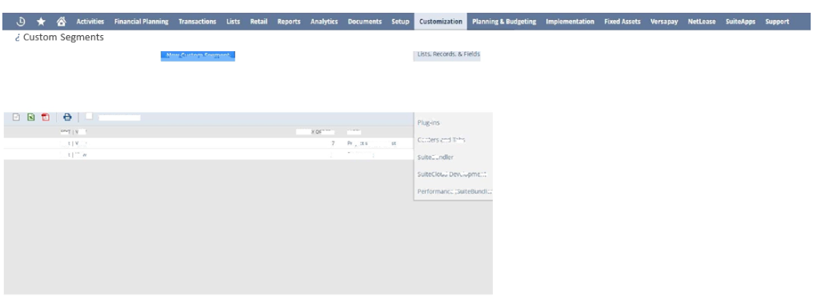Open the Documents menu
821x300 pixels.
[x=365, y=22]
